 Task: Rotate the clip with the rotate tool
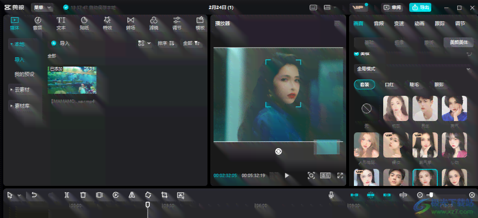(148, 195)
